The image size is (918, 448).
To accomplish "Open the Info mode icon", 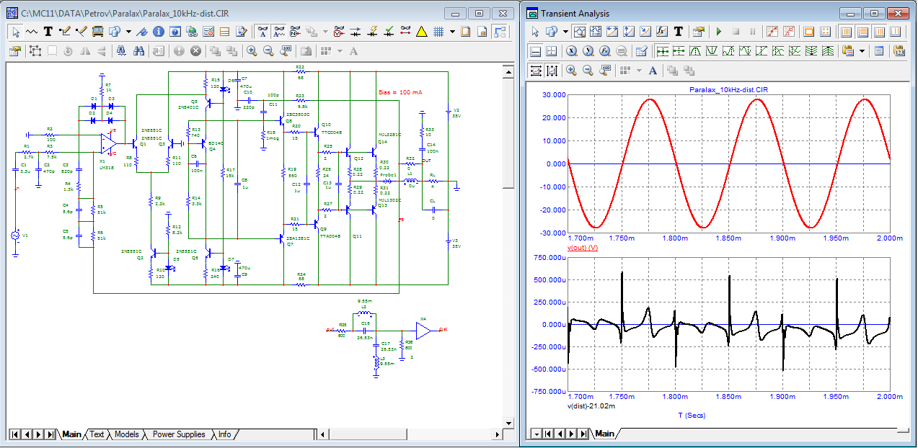I will click(x=158, y=32).
